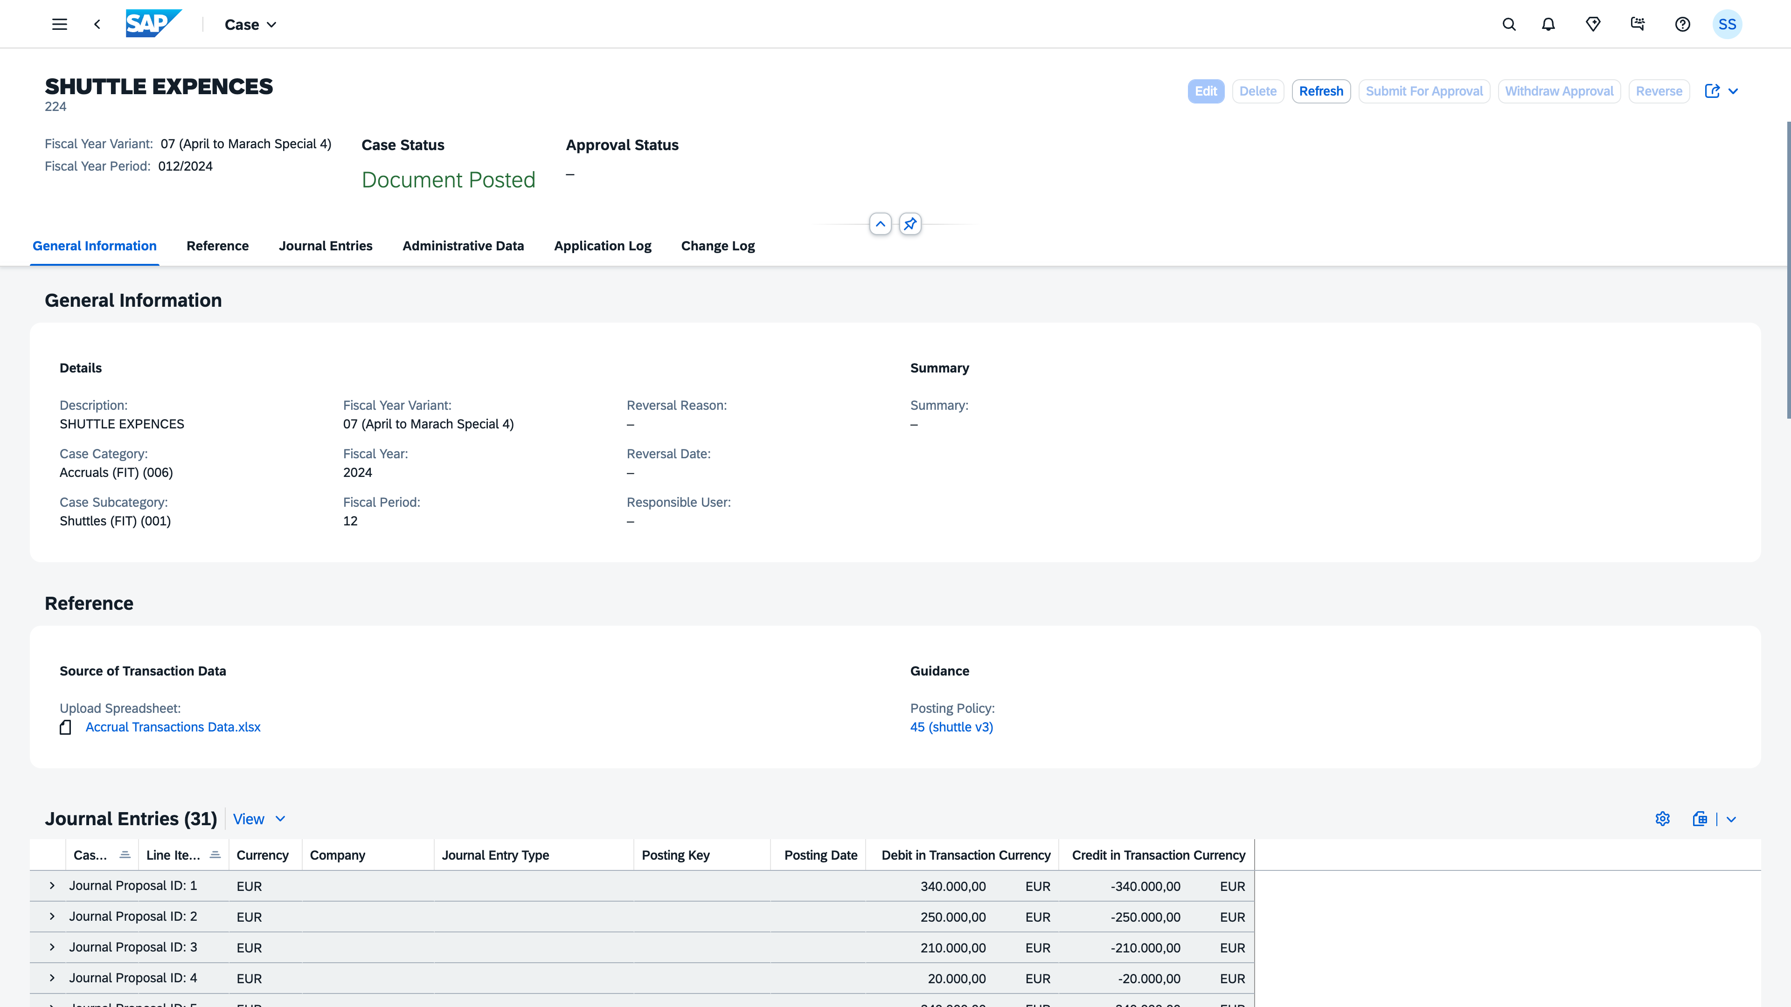Open the search icon in the shell bar
This screenshot has width=1791, height=1007.
(x=1509, y=24)
